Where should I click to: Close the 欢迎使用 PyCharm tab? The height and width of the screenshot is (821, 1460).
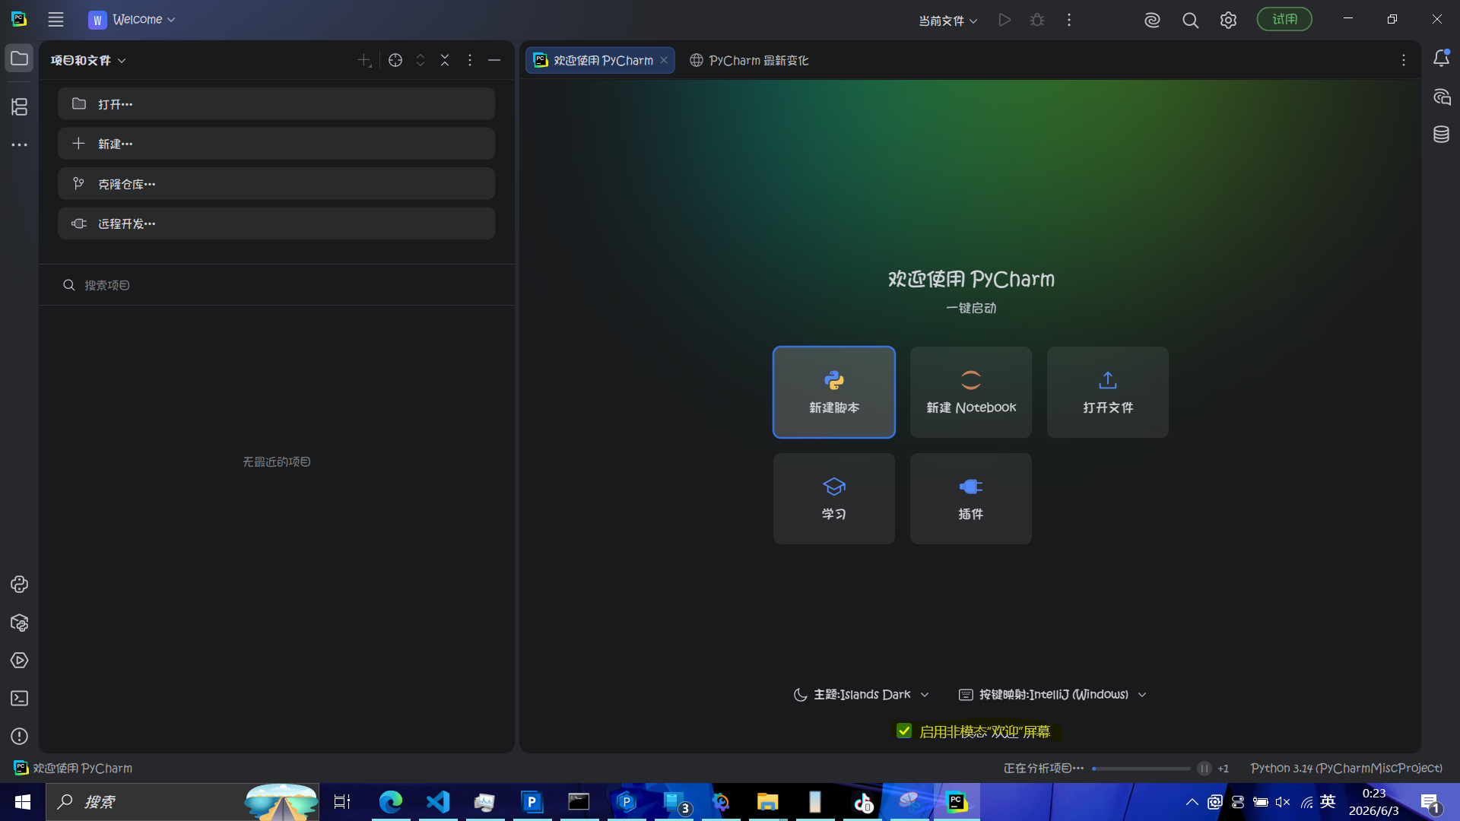(664, 61)
